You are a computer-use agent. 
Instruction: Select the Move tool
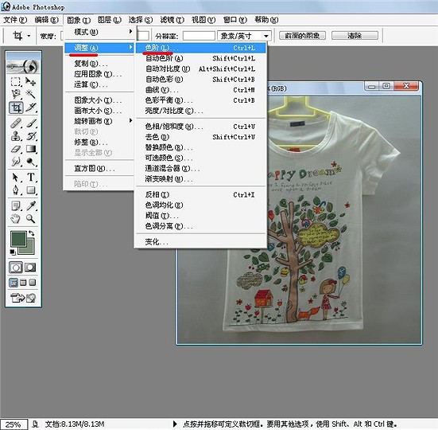[30, 82]
